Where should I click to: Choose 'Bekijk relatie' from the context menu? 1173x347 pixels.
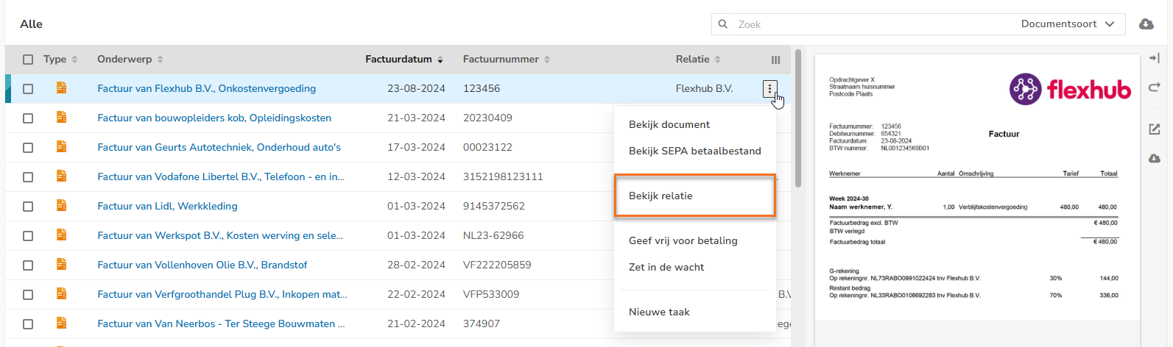(x=661, y=196)
